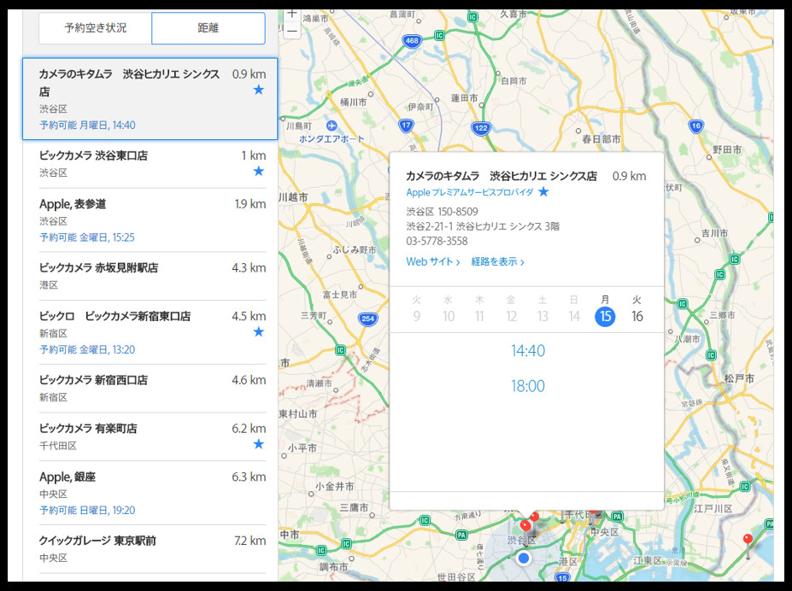The image size is (792, 591).
Task: Click disabled date 9 in calendar
Action: point(416,317)
